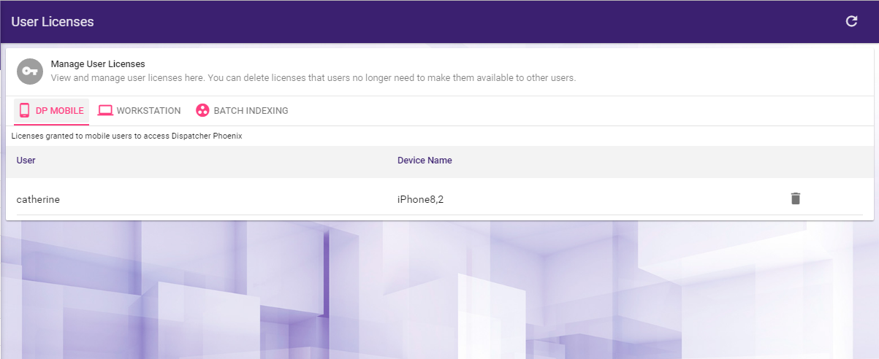Delete catherine's license with the trash icon
Viewport: 879px width, 359px height.
point(796,198)
